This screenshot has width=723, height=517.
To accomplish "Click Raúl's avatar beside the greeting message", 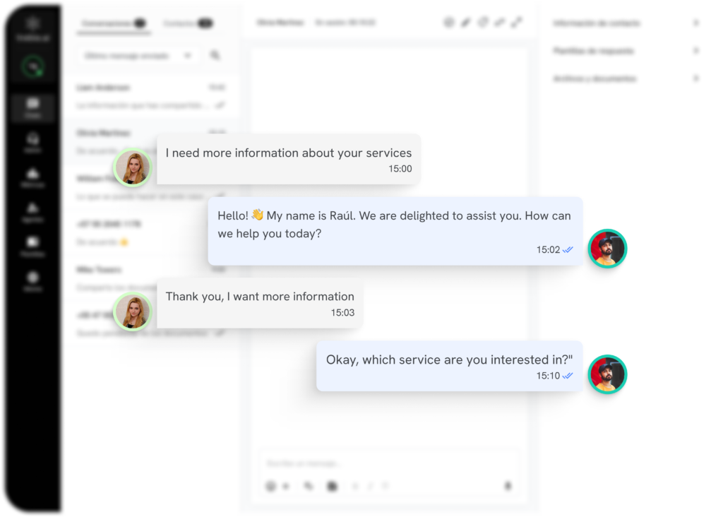I will (607, 248).
